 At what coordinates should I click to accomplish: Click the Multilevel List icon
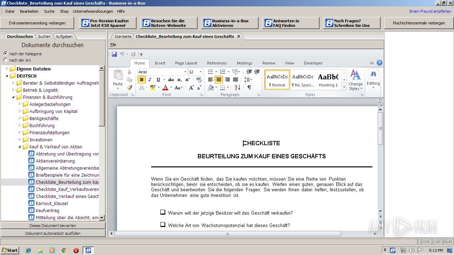point(235,72)
